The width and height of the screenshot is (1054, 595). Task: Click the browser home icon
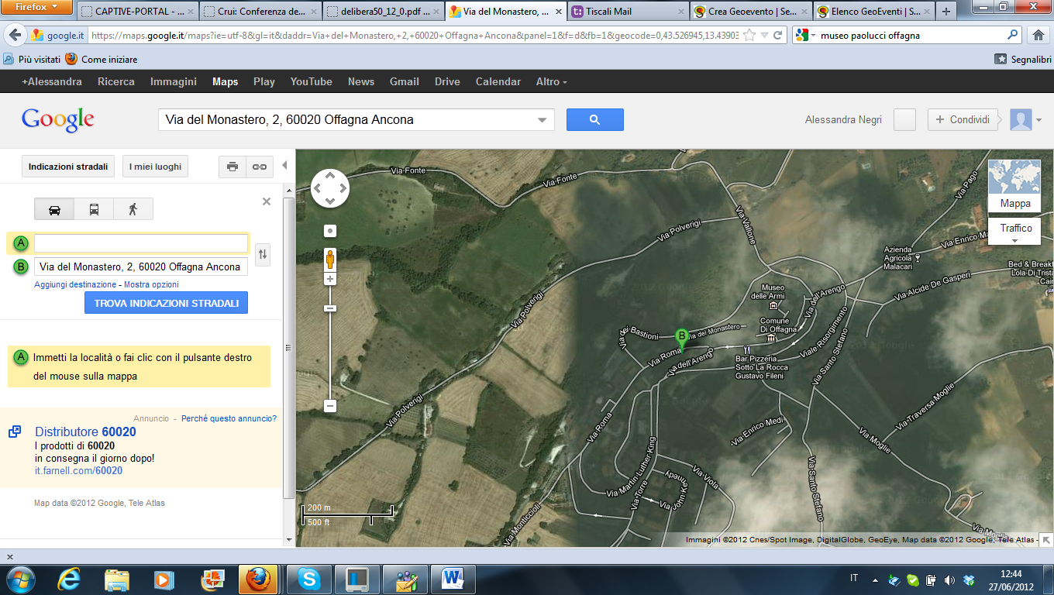coord(1038,36)
